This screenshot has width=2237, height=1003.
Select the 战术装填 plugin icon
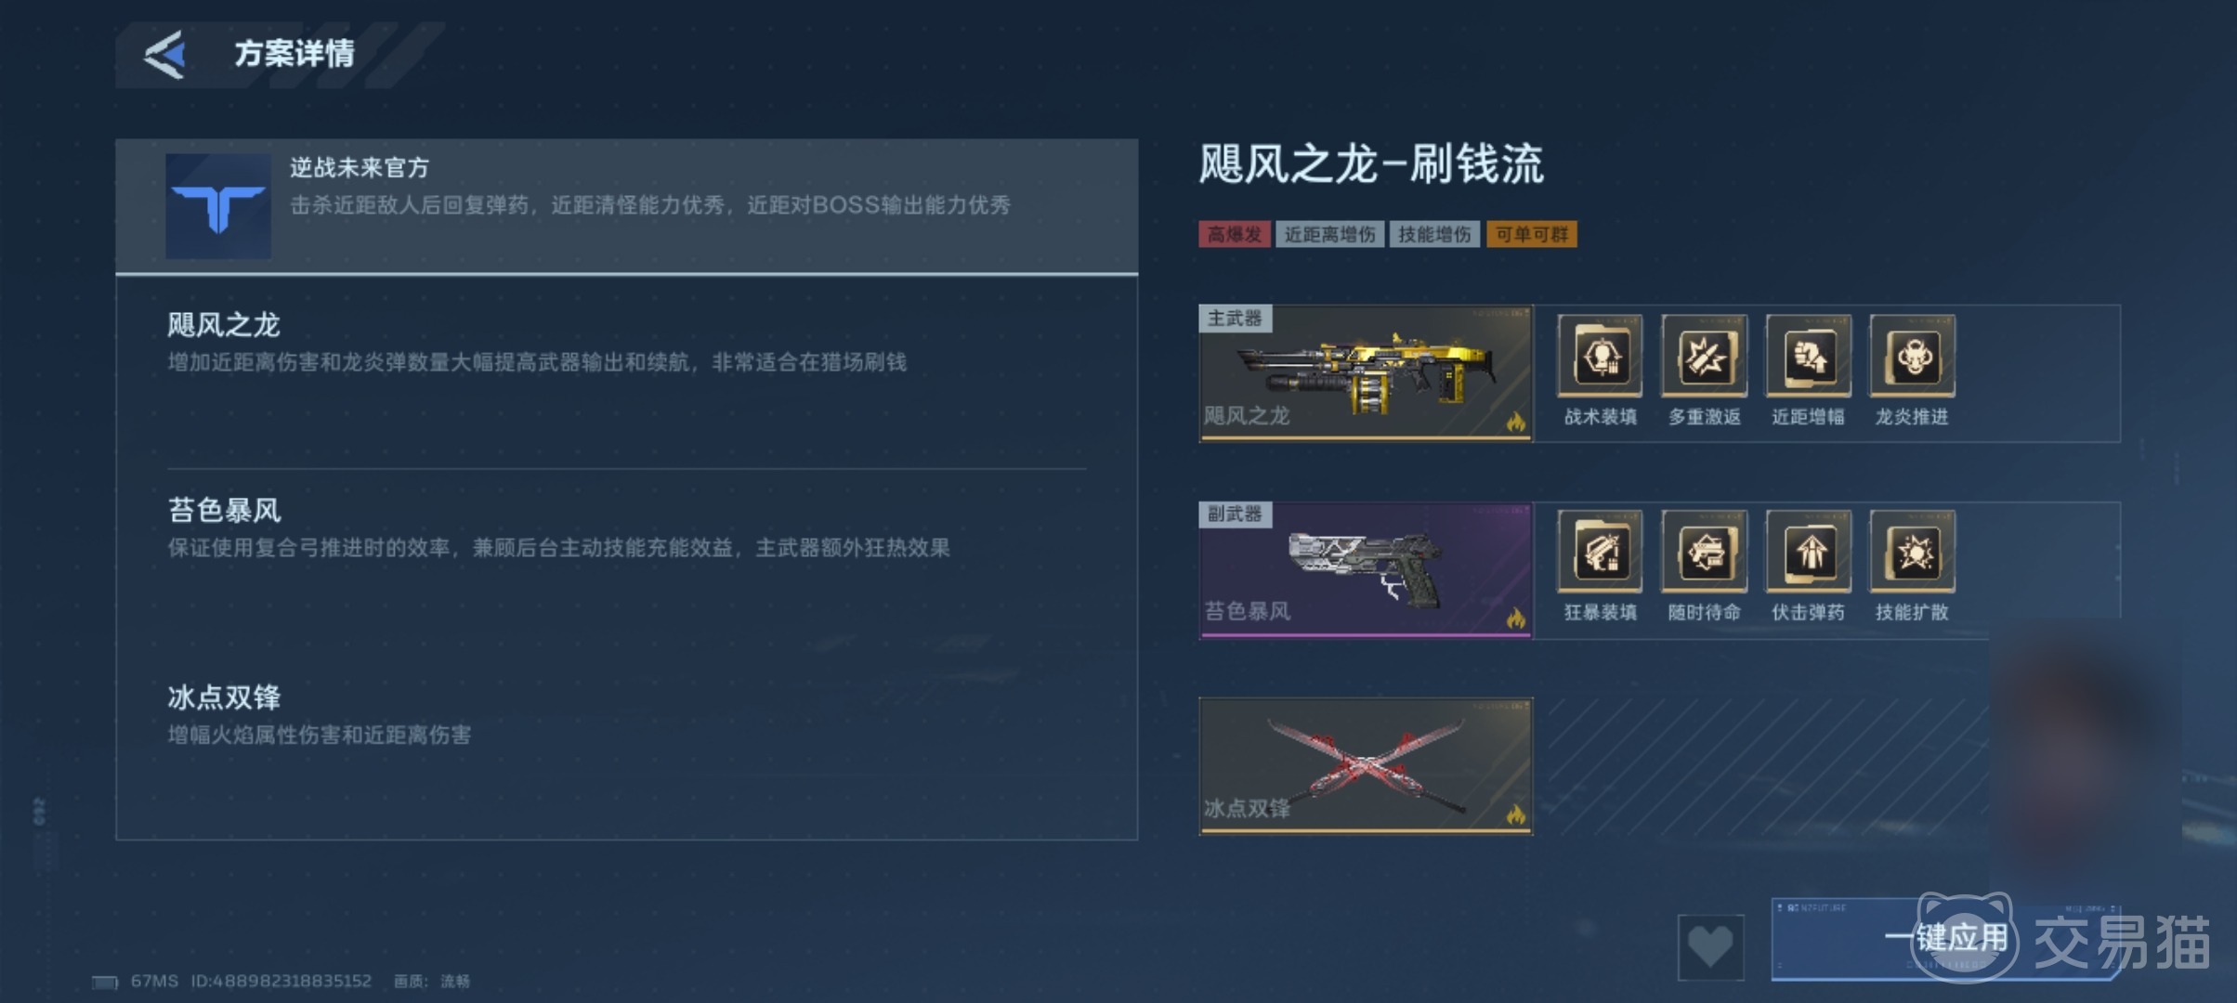[1600, 356]
